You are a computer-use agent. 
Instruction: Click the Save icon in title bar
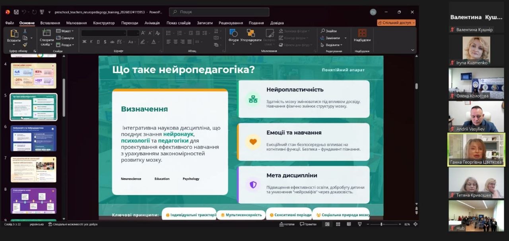(16, 12)
